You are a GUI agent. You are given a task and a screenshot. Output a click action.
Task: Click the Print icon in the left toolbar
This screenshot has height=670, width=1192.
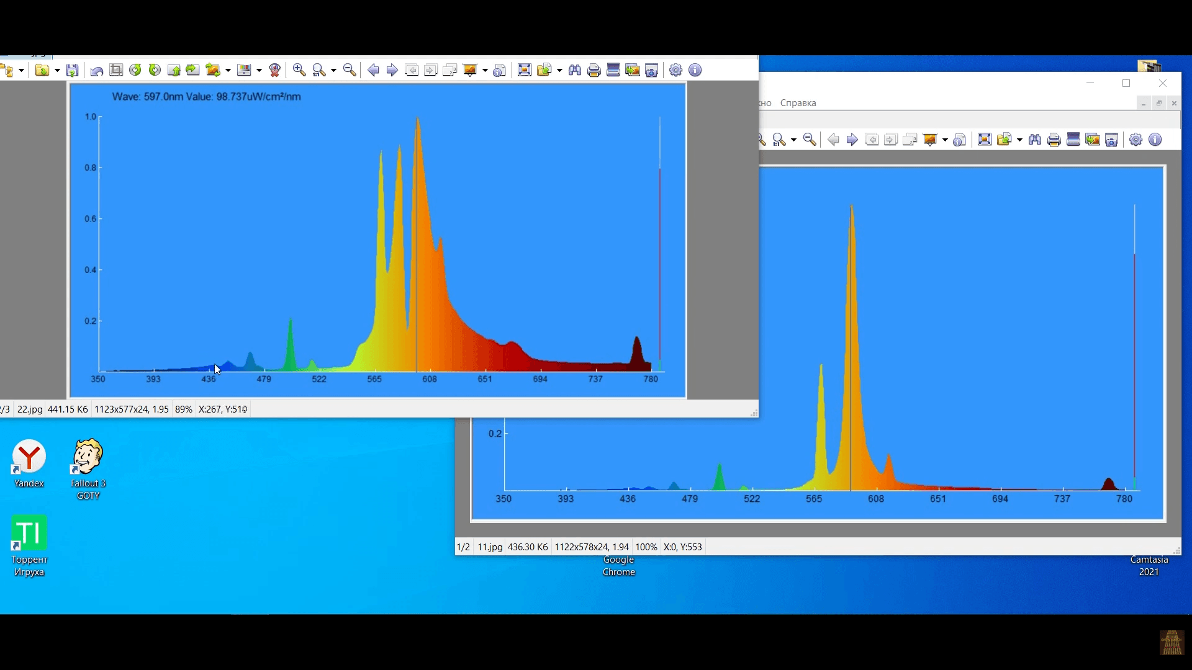click(594, 70)
